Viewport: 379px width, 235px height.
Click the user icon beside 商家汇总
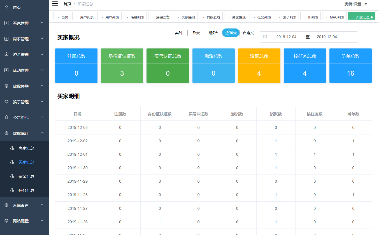pyautogui.click(x=12, y=148)
